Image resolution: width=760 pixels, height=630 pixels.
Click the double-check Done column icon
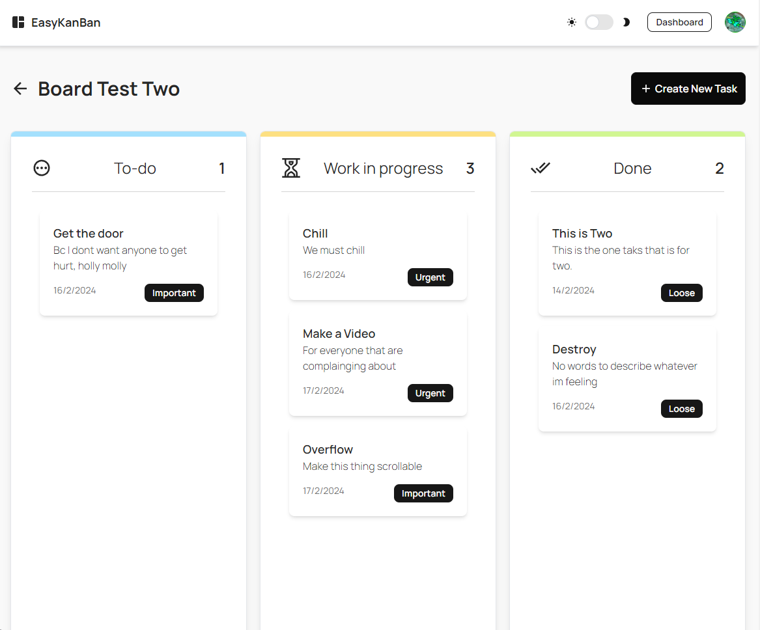coord(541,169)
